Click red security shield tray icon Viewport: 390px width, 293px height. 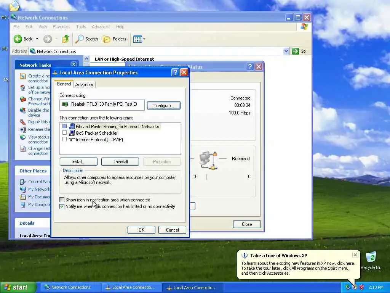361,288
